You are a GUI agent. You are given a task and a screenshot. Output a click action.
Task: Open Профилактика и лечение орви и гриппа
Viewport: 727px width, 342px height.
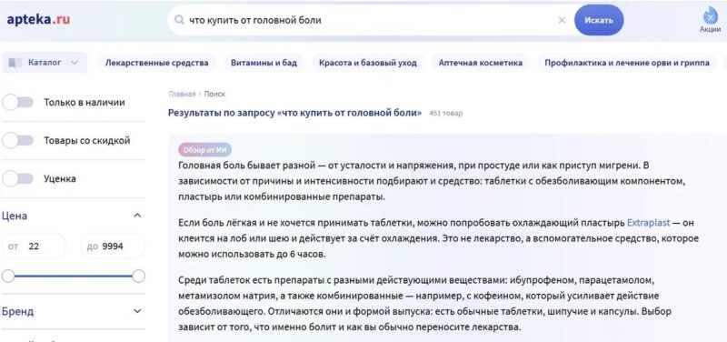[x=627, y=63]
